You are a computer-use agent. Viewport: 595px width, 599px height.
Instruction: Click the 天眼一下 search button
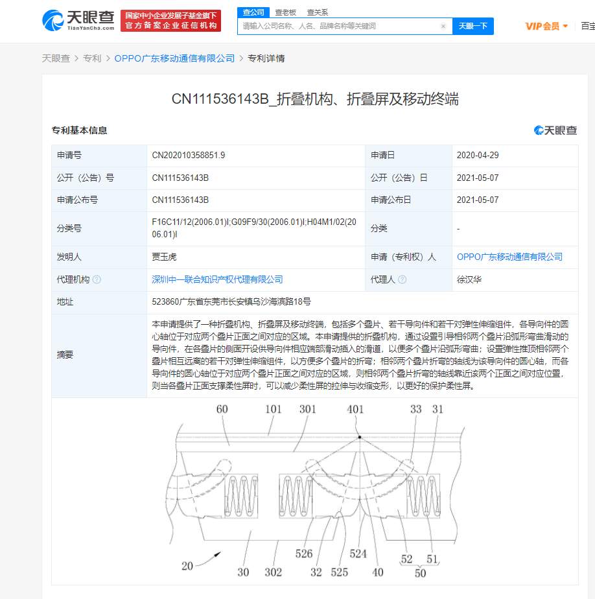(x=472, y=26)
